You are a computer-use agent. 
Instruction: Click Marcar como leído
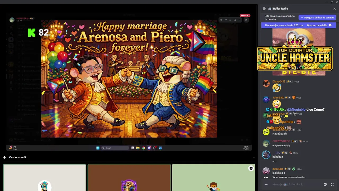coord(319,25)
